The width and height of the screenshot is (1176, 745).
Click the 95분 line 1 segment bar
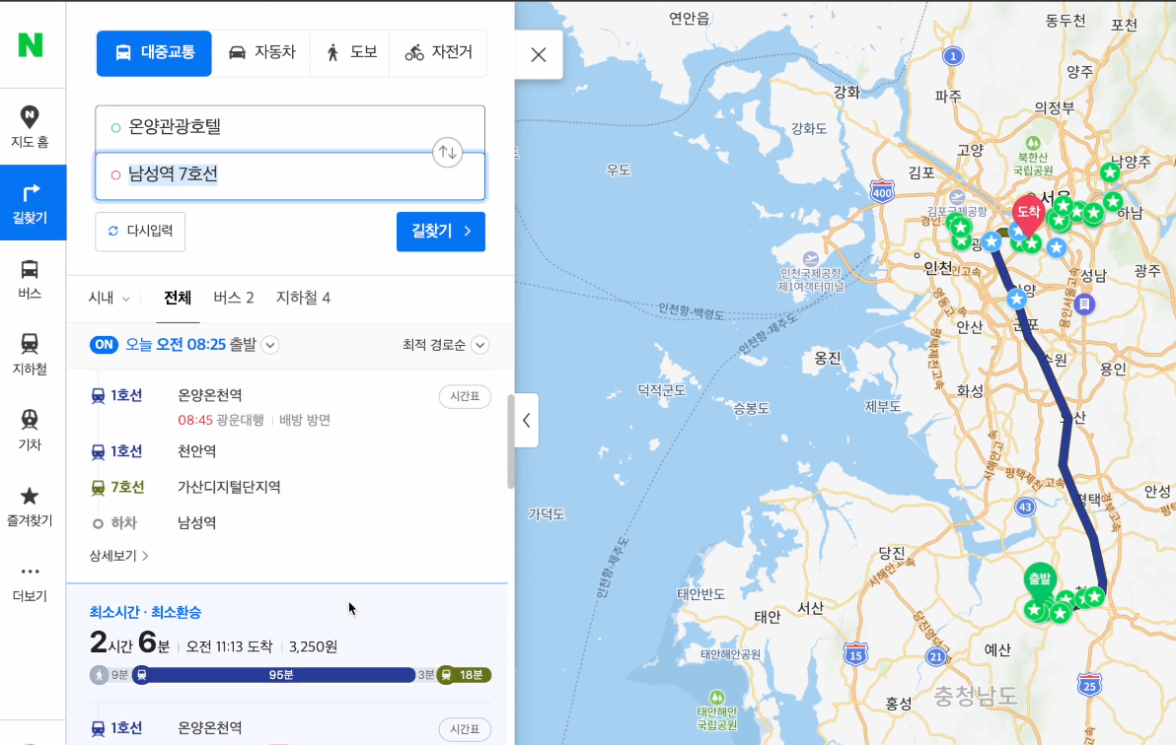pos(274,675)
